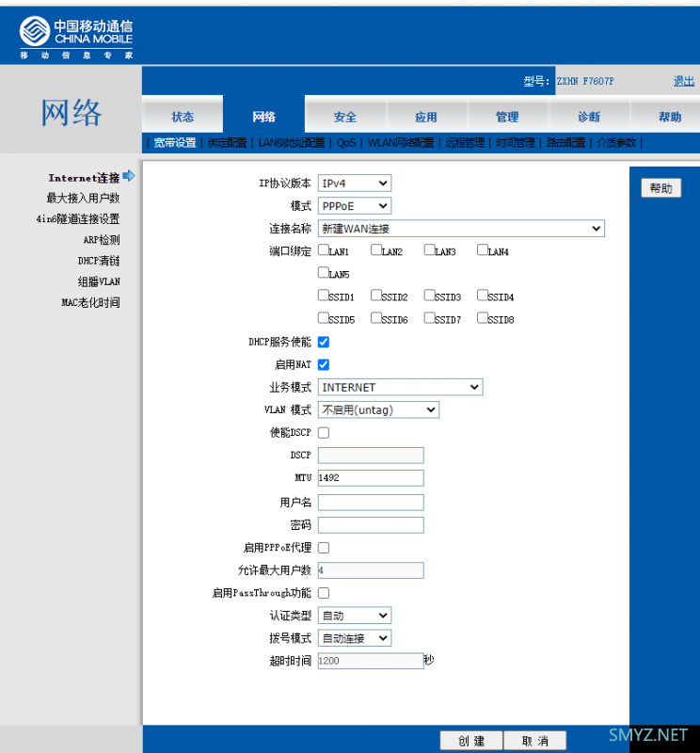Open the 模式 dropdown showing PPPoE
Image resolution: width=700 pixels, height=753 pixels.
pyautogui.click(x=355, y=206)
